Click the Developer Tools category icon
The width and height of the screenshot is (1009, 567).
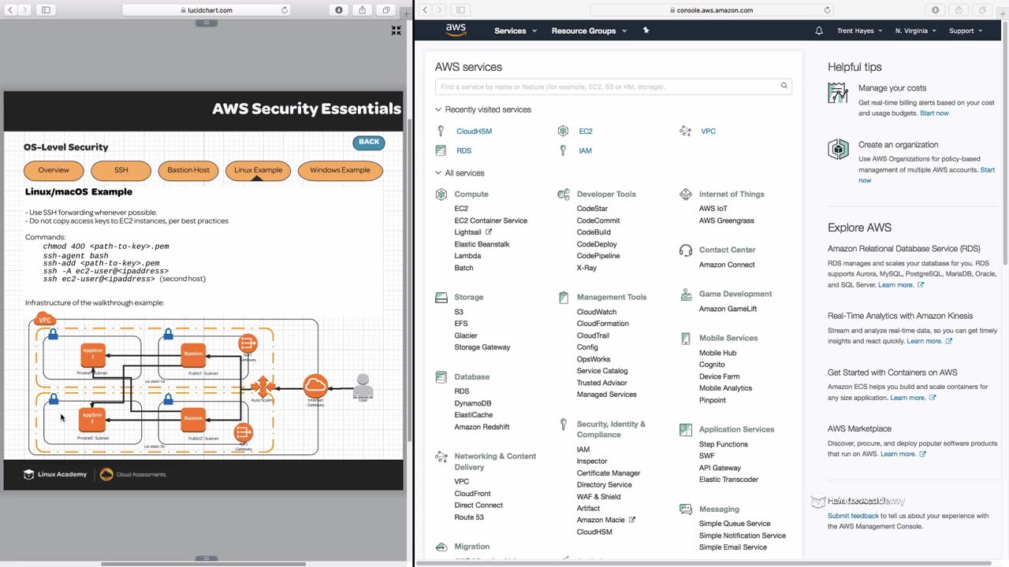pos(564,194)
